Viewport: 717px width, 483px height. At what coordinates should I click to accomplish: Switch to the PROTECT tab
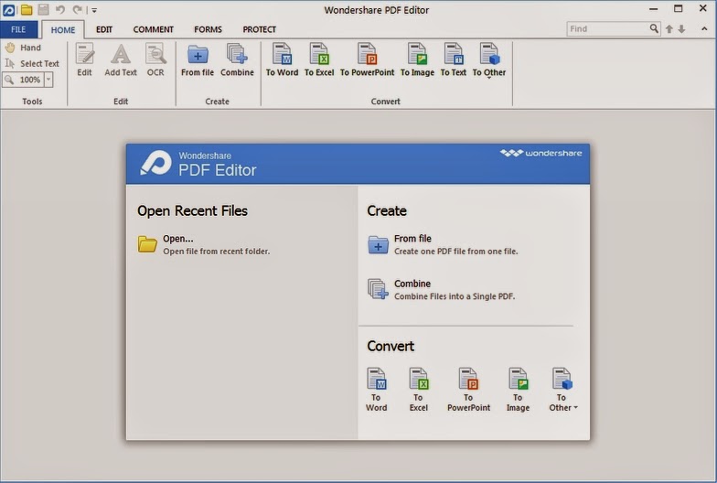260,29
